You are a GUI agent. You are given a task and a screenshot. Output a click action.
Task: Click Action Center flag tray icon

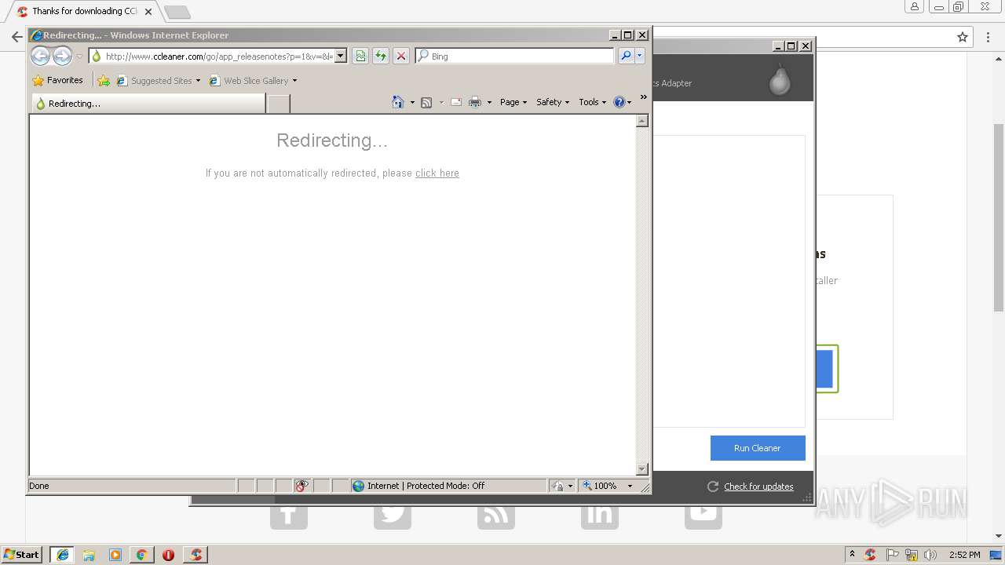(893, 555)
